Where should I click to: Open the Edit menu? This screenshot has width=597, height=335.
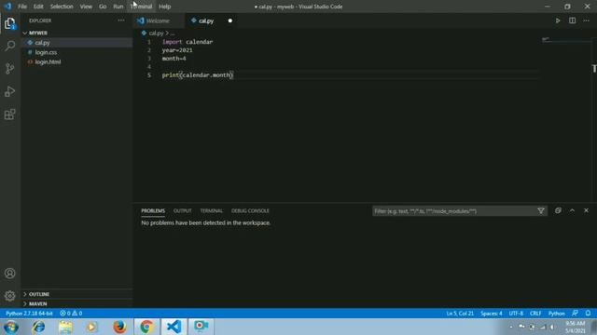point(38,7)
